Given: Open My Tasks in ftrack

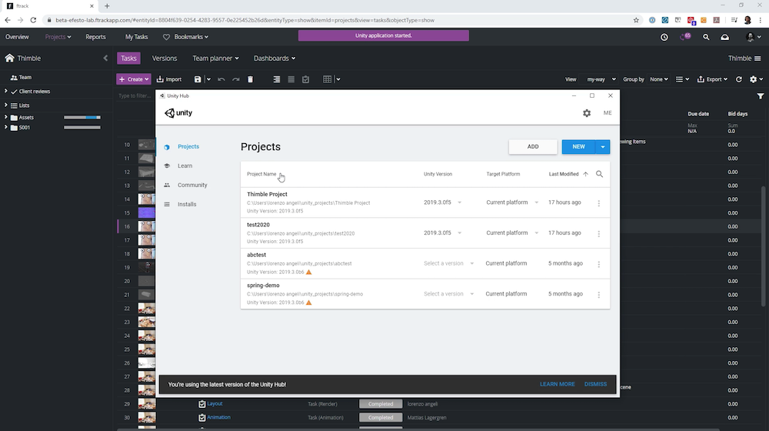Looking at the screenshot, I should [x=136, y=37].
